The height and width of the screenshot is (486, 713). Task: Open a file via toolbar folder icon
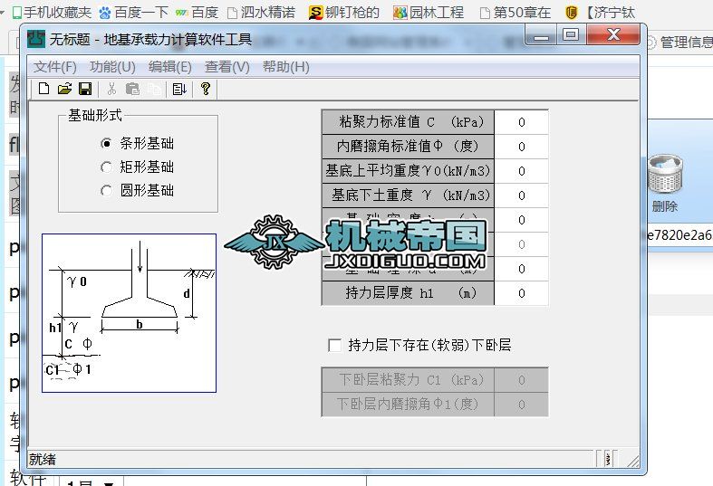click(x=64, y=89)
